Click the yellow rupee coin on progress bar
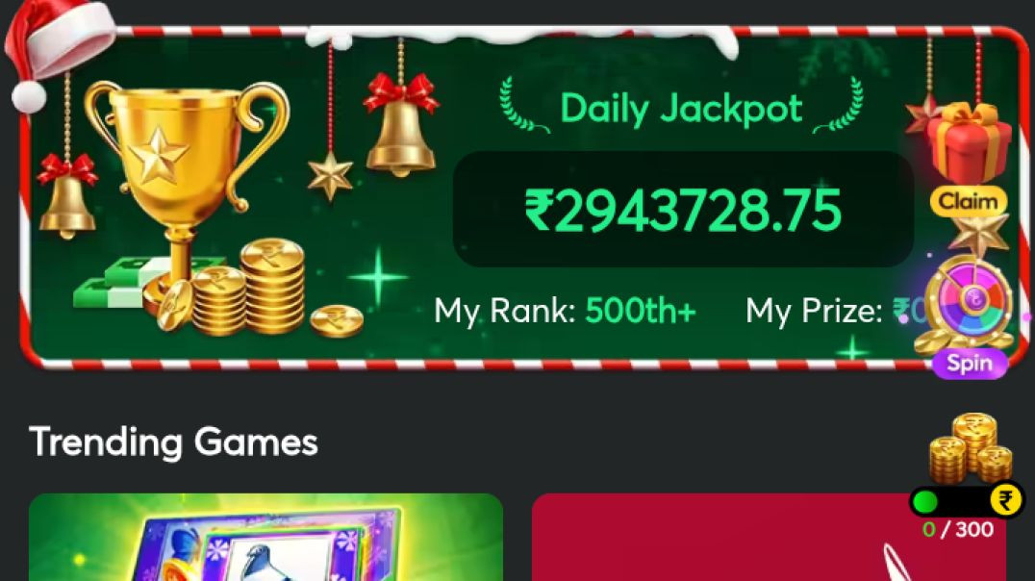 tap(1006, 500)
